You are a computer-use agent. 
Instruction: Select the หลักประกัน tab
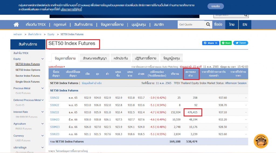(x=121, y=58)
